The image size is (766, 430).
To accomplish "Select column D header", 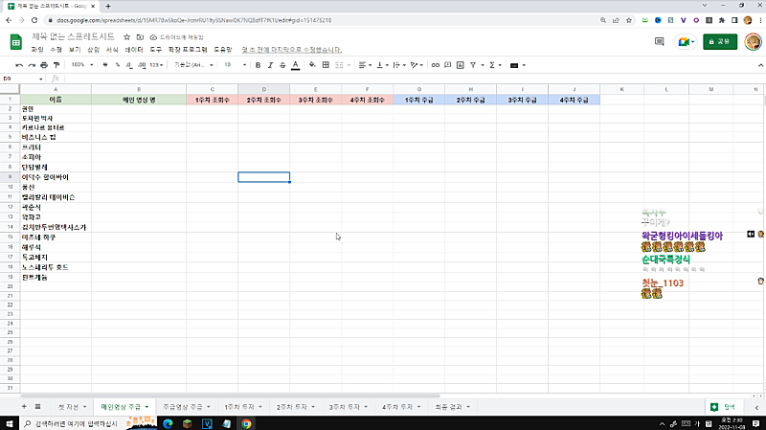I will (x=264, y=89).
